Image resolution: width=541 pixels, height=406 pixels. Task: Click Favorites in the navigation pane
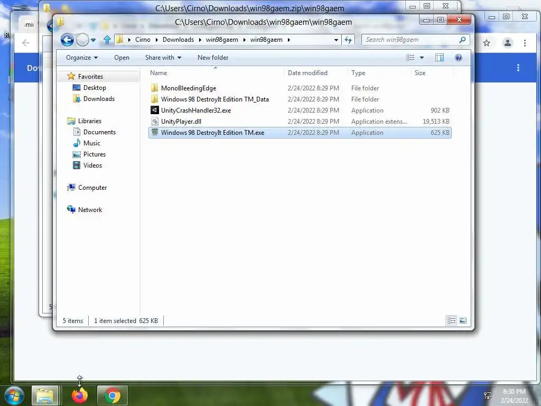coord(90,76)
